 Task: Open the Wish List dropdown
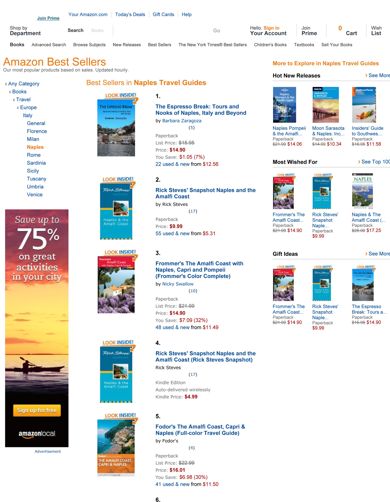376,31
